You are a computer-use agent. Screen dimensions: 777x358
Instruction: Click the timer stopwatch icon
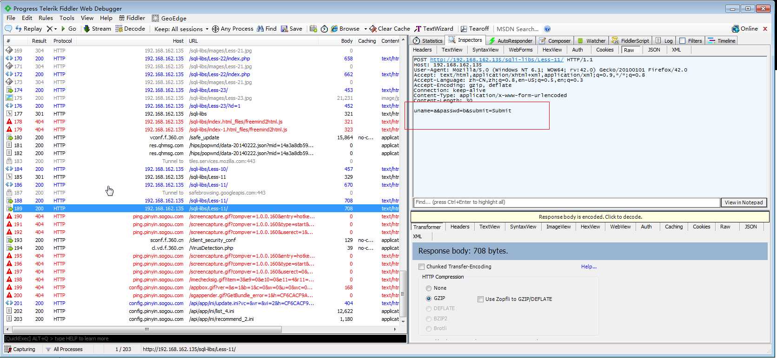pos(324,29)
